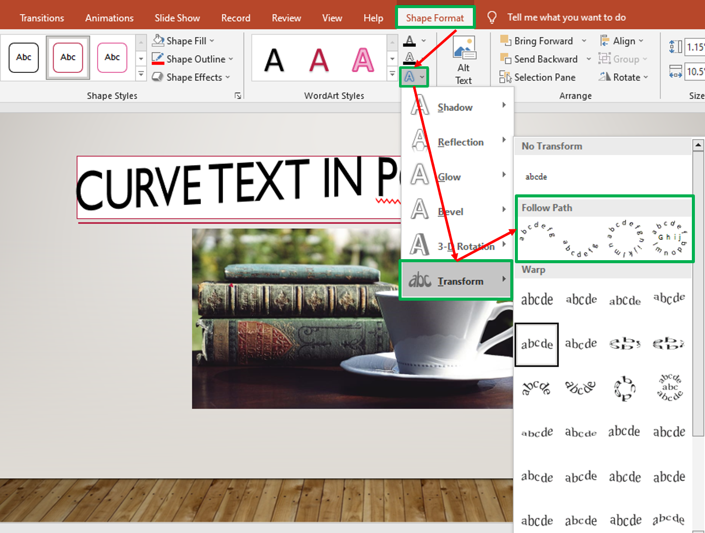Open the Rotate dropdown

click(623, 77)
